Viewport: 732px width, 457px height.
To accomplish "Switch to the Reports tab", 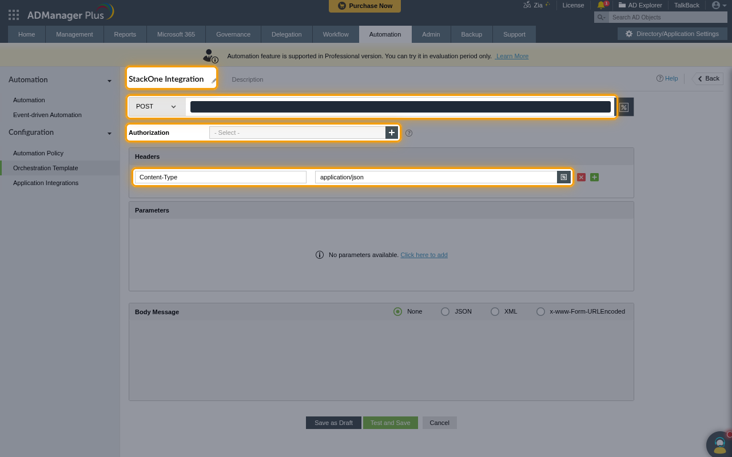I will 125,34.
